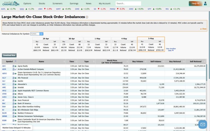This screenshot has height=131, width=210.
Task: Open the help question mark beside page title
Action: click(x=87, y=17)
